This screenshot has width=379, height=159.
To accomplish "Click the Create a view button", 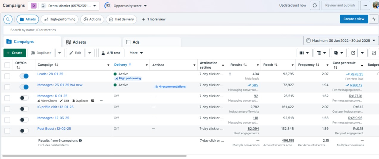I will (354, 19).
